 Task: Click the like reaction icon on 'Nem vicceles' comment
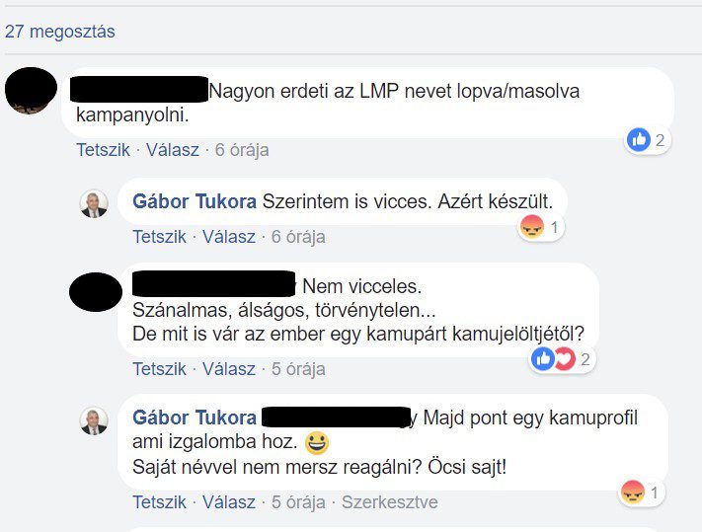coord(543,359)
